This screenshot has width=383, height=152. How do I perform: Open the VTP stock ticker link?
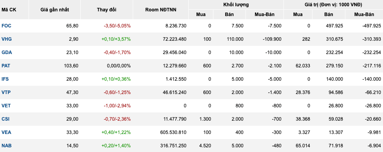(x=6, y=92)
